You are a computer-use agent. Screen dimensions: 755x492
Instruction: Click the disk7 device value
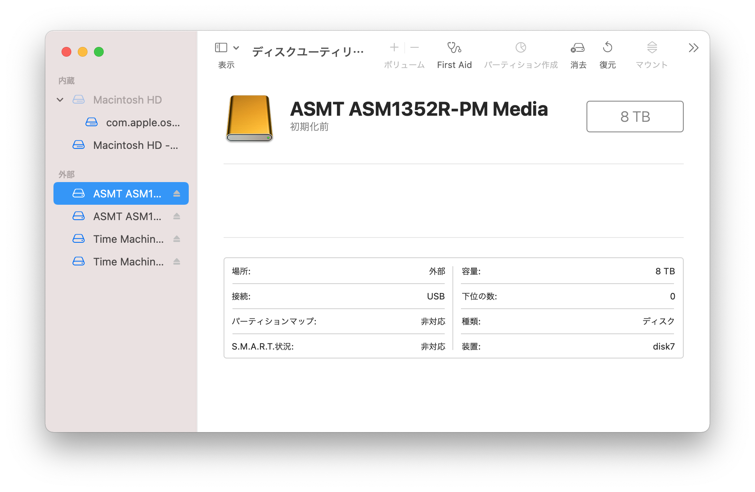click(x=664, y=346)
